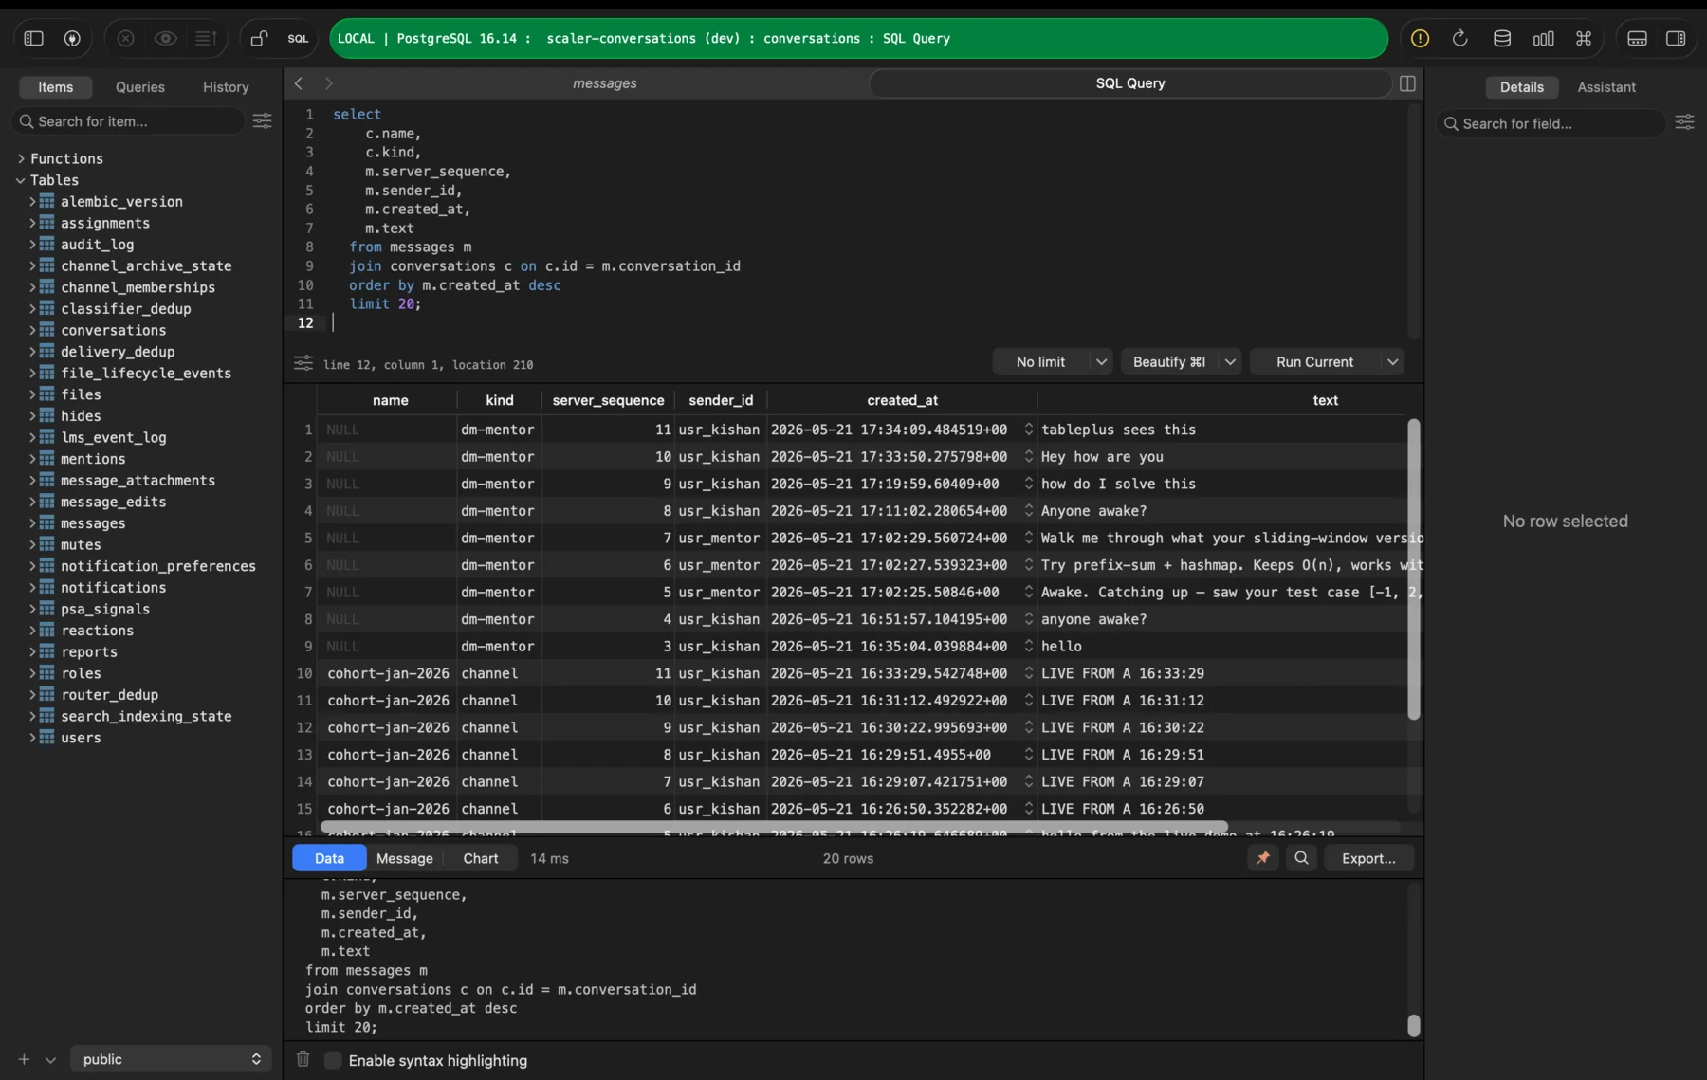Enable syntax highlighting checkbox

point(333,1060)
